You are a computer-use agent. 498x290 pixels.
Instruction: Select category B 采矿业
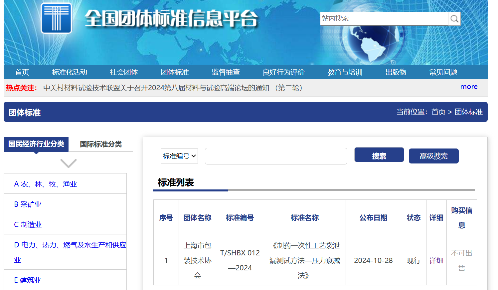(28, 204)
